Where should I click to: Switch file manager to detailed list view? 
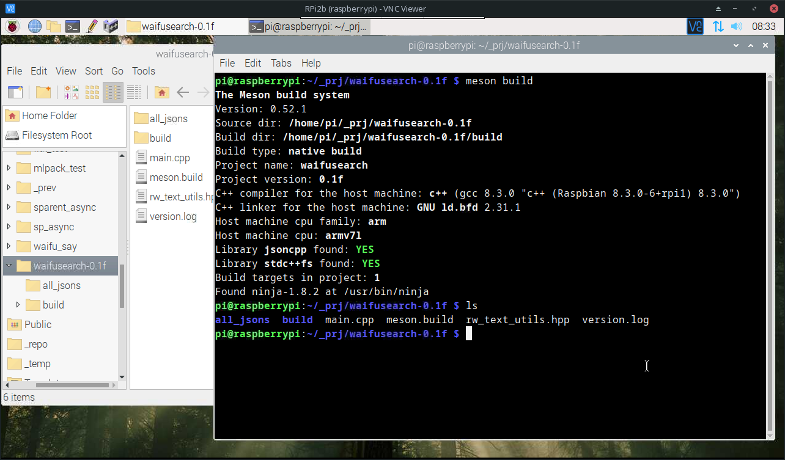coord(134,92)
